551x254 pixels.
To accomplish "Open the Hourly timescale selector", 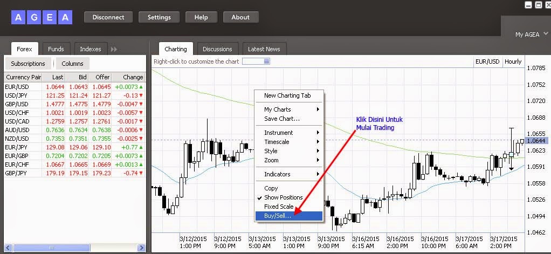I will 513,61.
